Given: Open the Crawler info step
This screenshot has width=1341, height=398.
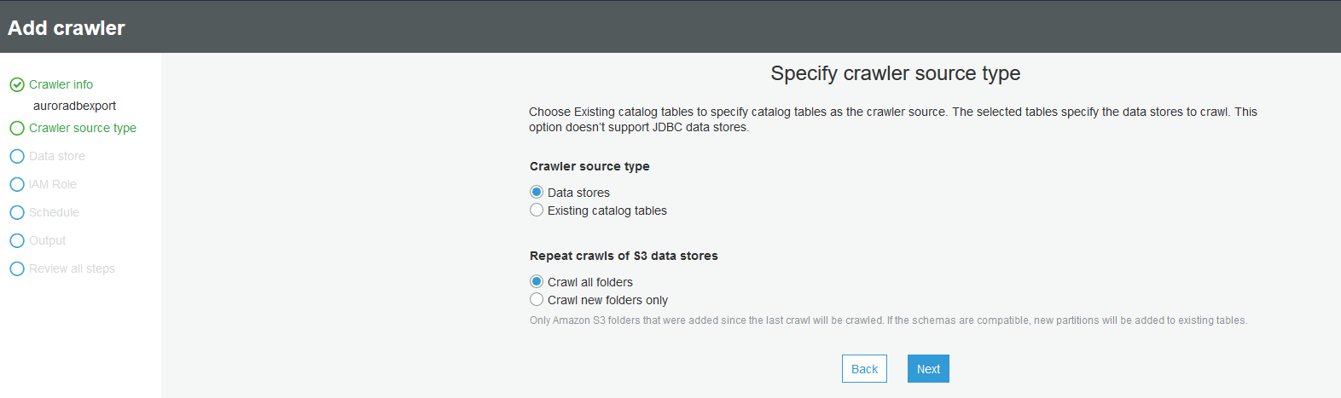Looking at the screenshot, I should 61,84.
